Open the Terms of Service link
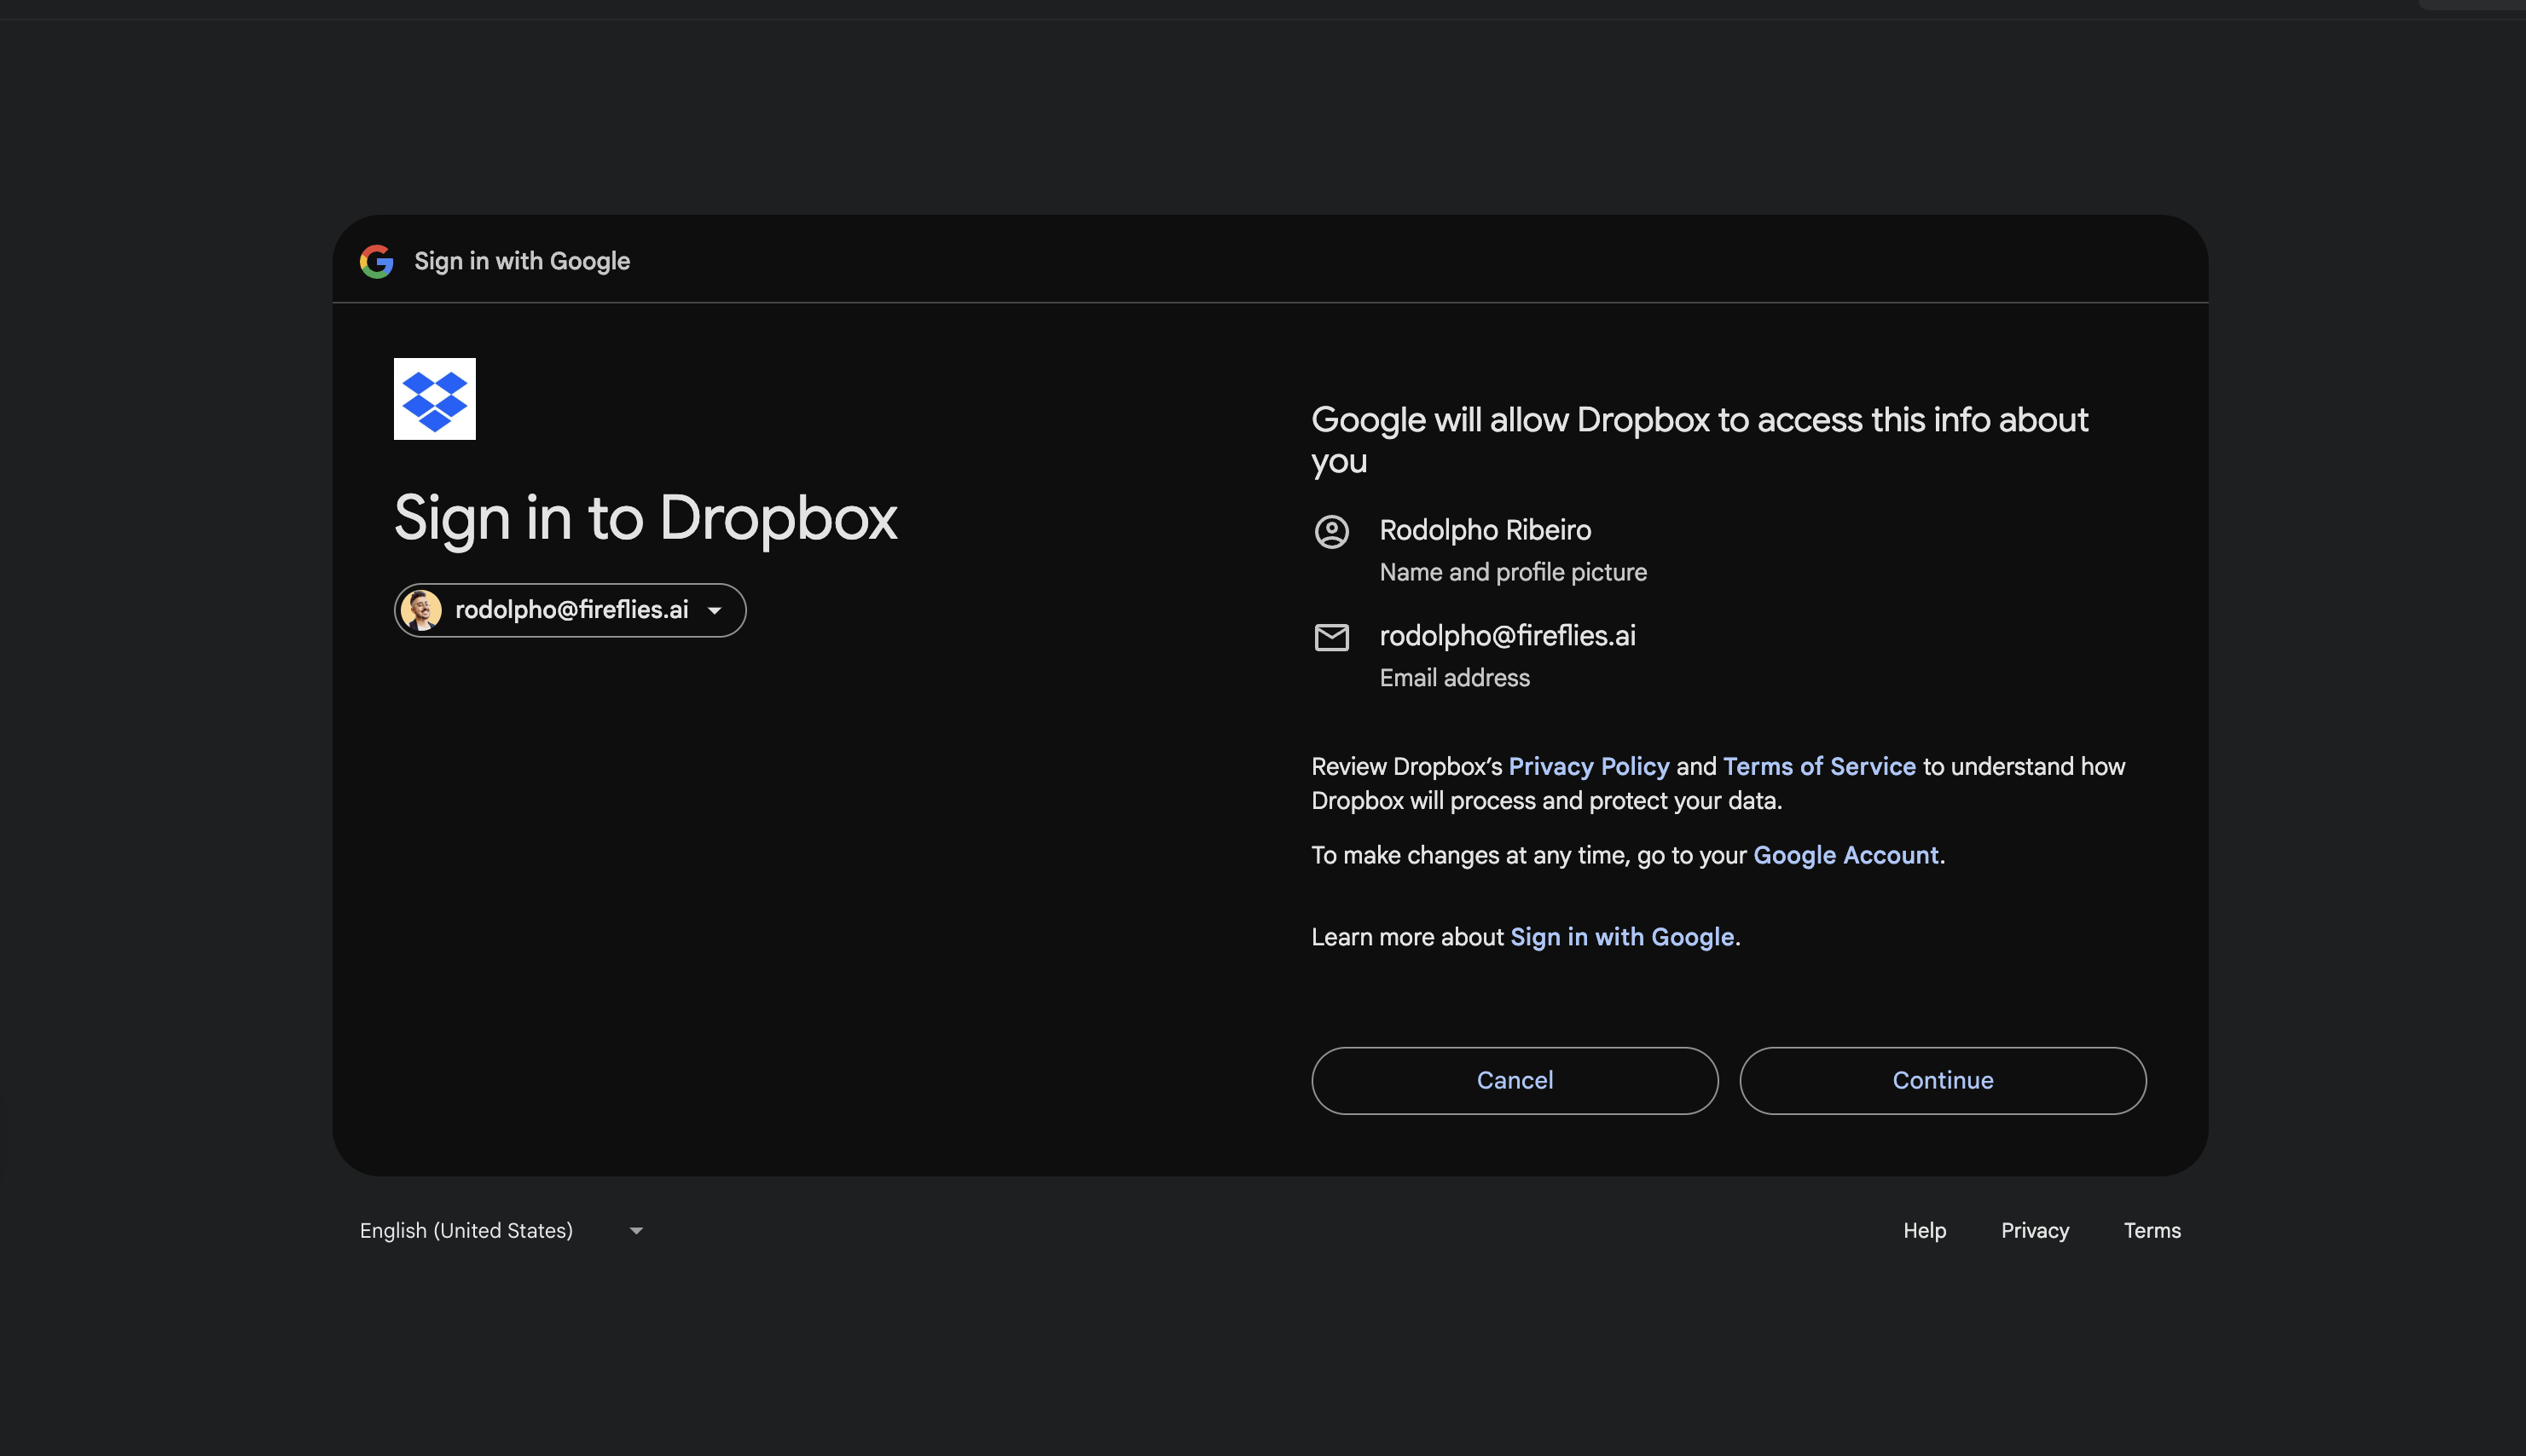 [x=1817, y=767]
